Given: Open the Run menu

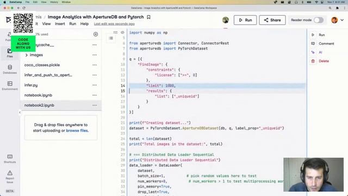Looking at the screenshot, I should pyautogui.click(x=72, y=24).
